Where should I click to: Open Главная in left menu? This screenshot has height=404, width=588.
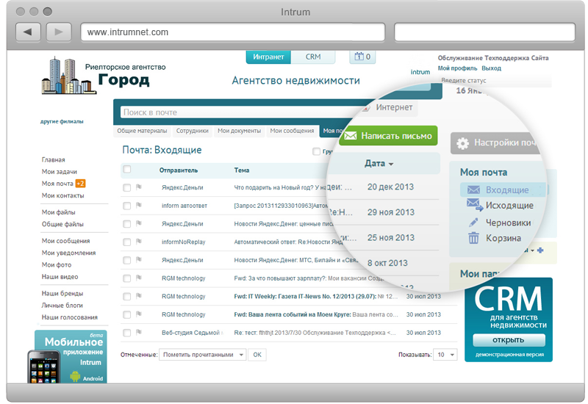click(53, 159)
